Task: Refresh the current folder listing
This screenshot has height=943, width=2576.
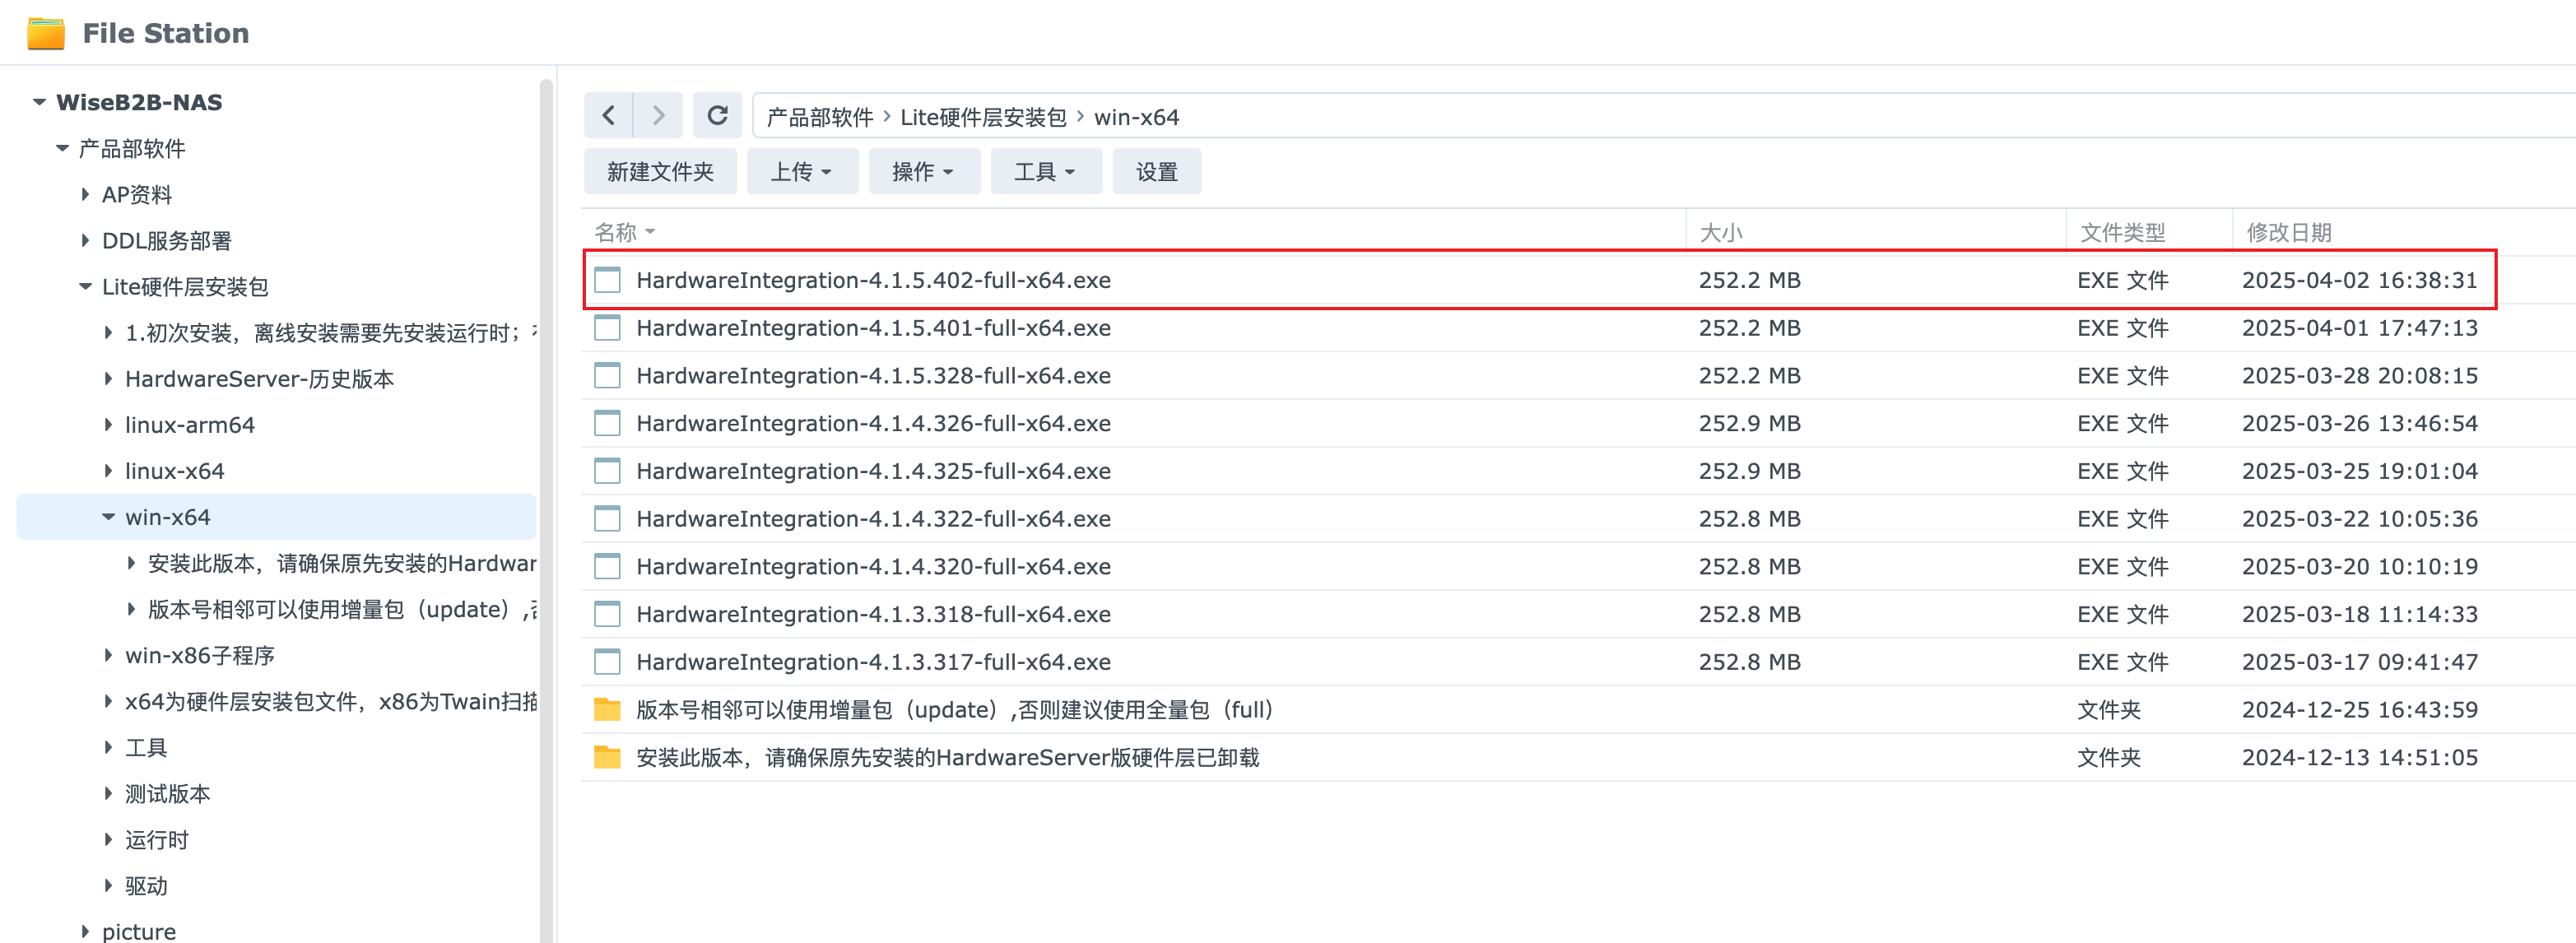Action: [x=717, y=116]
